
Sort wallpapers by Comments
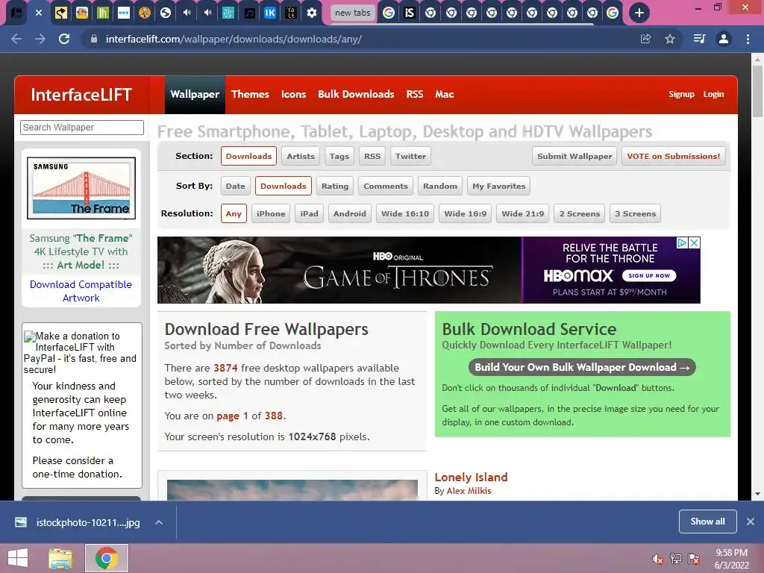pos(386,186)
